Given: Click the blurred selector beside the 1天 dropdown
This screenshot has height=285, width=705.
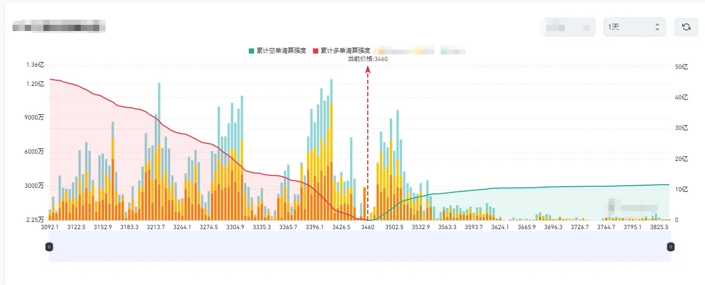Looking at the screenshot, I should point(569,27).
